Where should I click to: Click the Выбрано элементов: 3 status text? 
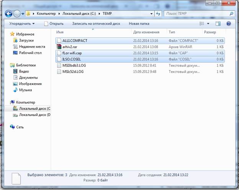(x=47, y=175)
